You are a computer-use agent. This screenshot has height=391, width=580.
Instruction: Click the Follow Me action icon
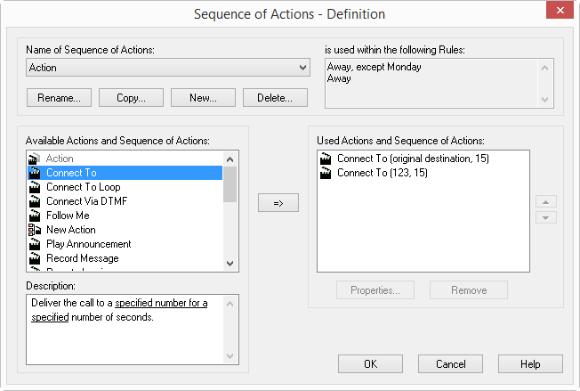click(x=35, y=216)
